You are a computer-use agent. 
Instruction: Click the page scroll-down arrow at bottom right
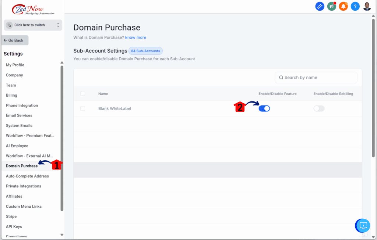coord(373,237)
